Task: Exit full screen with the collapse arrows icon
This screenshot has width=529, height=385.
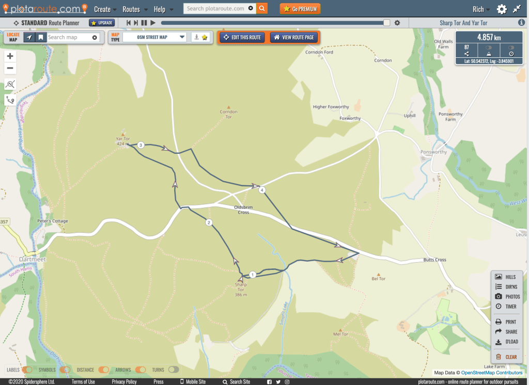Action: click(517, 9)
